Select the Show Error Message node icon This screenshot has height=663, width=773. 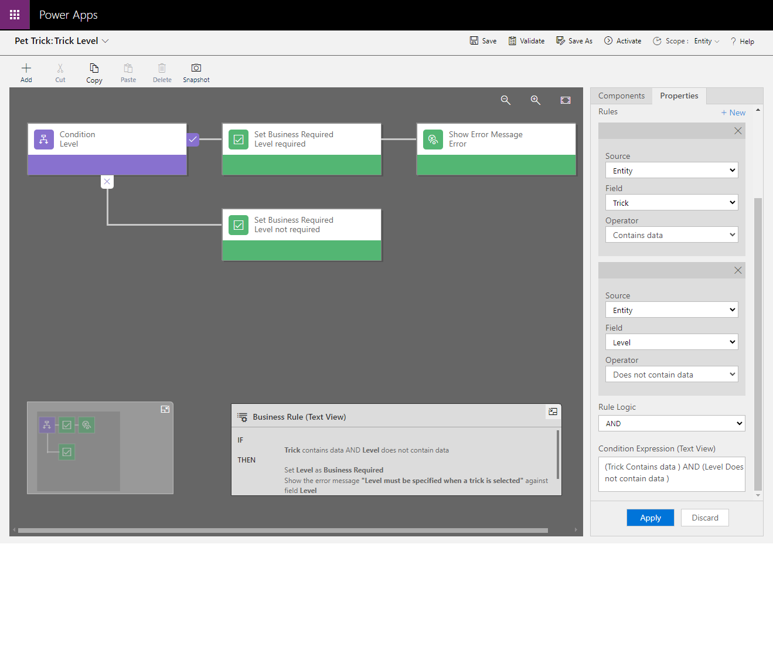[433, 140]
